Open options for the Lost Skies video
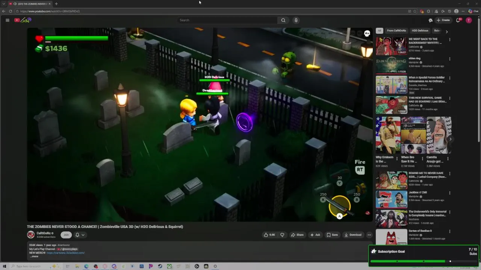 pyautogui.click(x=449, y=98)
